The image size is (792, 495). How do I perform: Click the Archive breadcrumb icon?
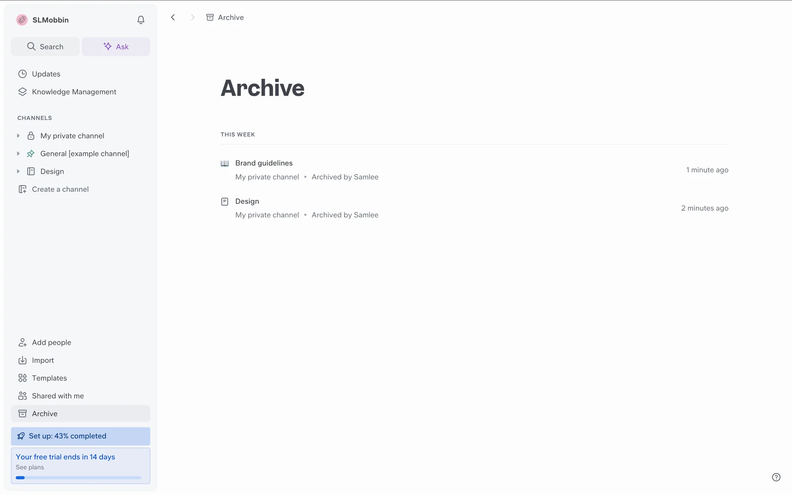tap(210, 17)
